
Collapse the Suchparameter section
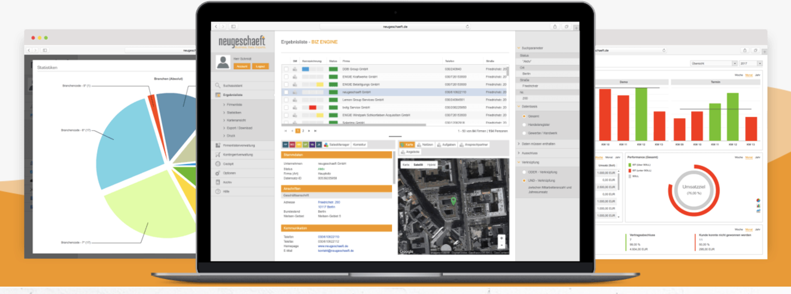click(519, 48)
